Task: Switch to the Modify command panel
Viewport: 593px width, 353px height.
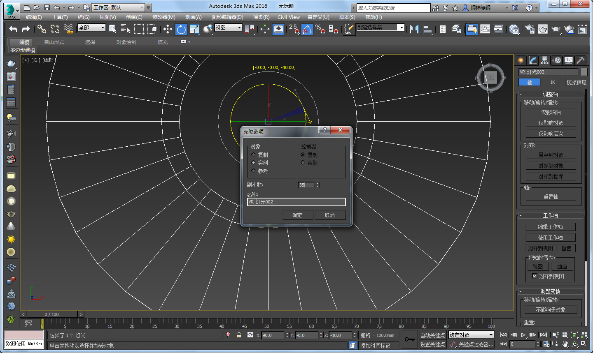Action: click(x=533, y=60)
